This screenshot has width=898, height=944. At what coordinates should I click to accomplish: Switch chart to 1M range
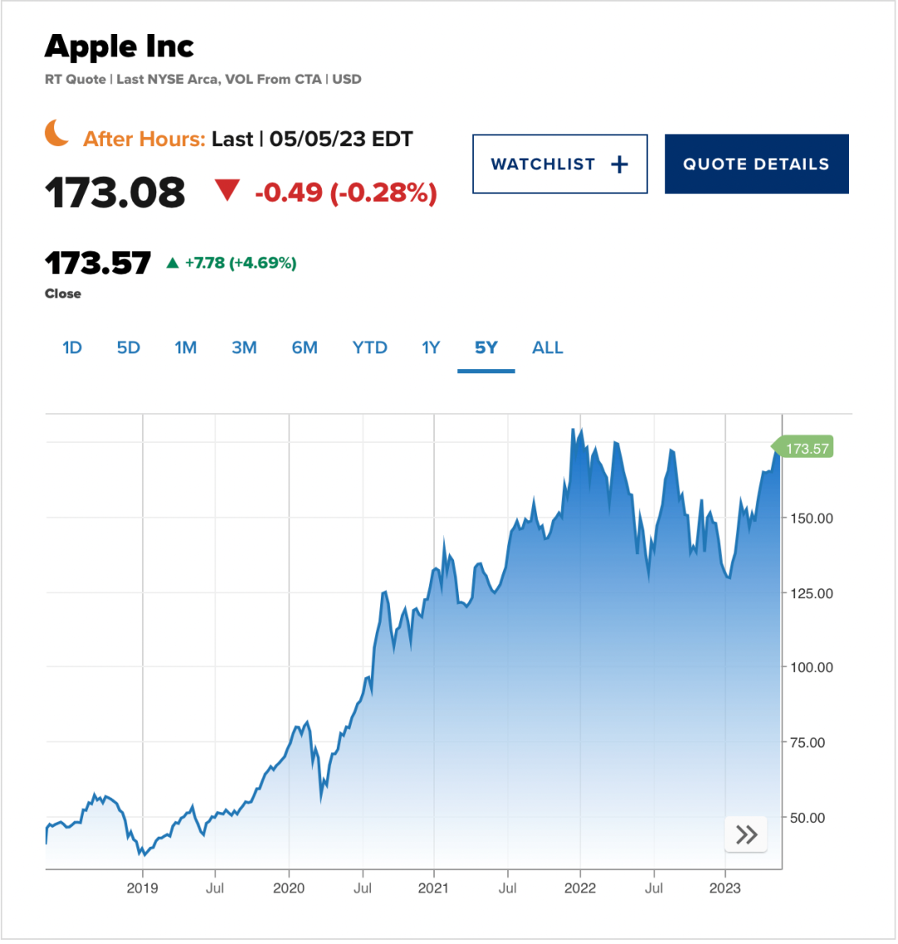coord(185,348)
